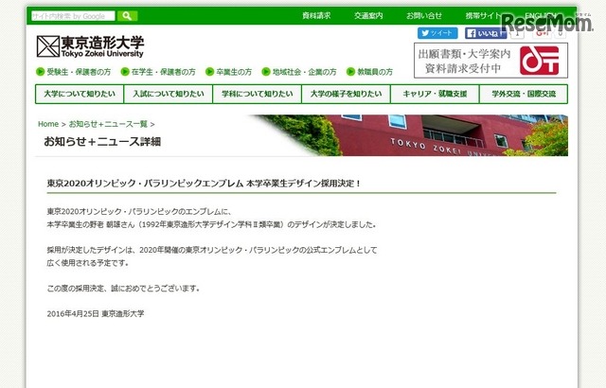The image size is (606, 388).
Task: Click the green arrow beside 卒業生の方
Action: tap(210, 72)
